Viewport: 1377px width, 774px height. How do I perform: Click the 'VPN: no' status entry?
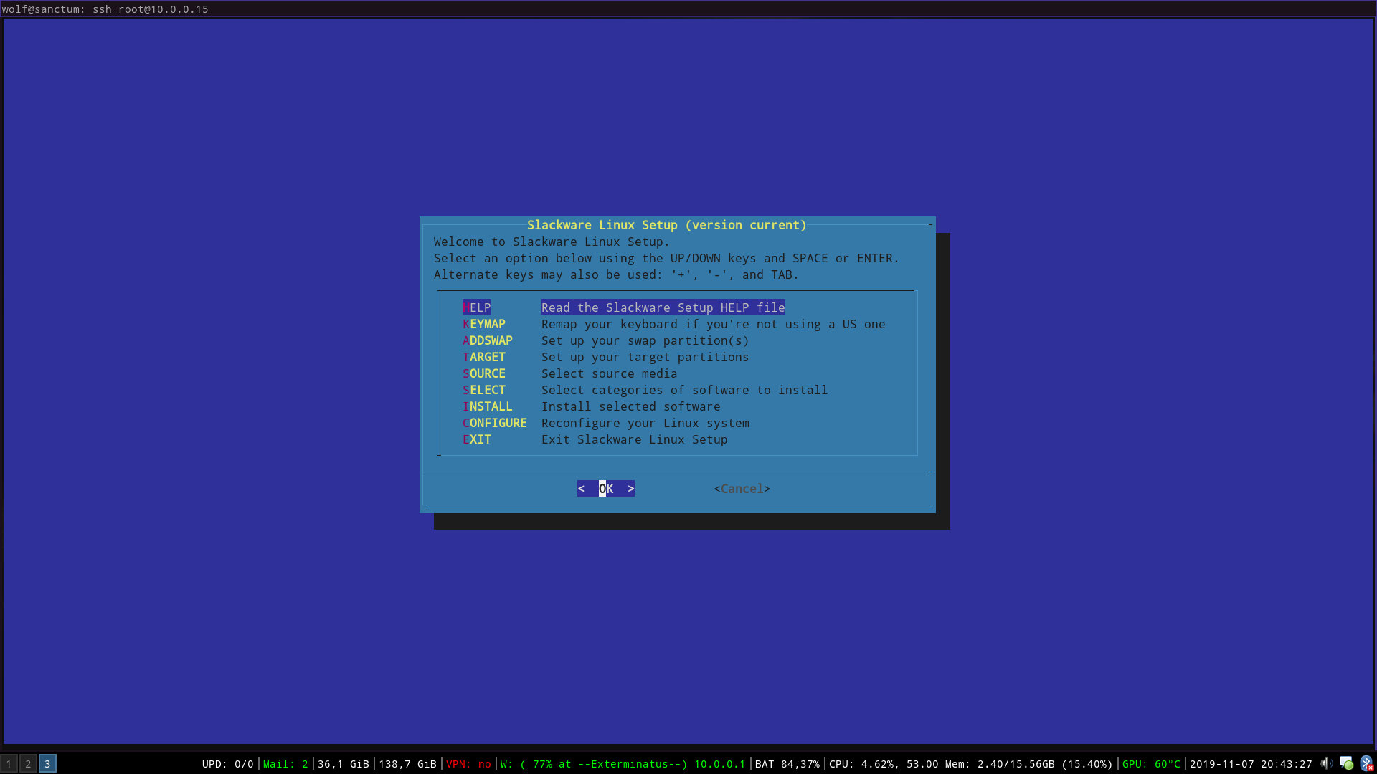click(469, 764)
